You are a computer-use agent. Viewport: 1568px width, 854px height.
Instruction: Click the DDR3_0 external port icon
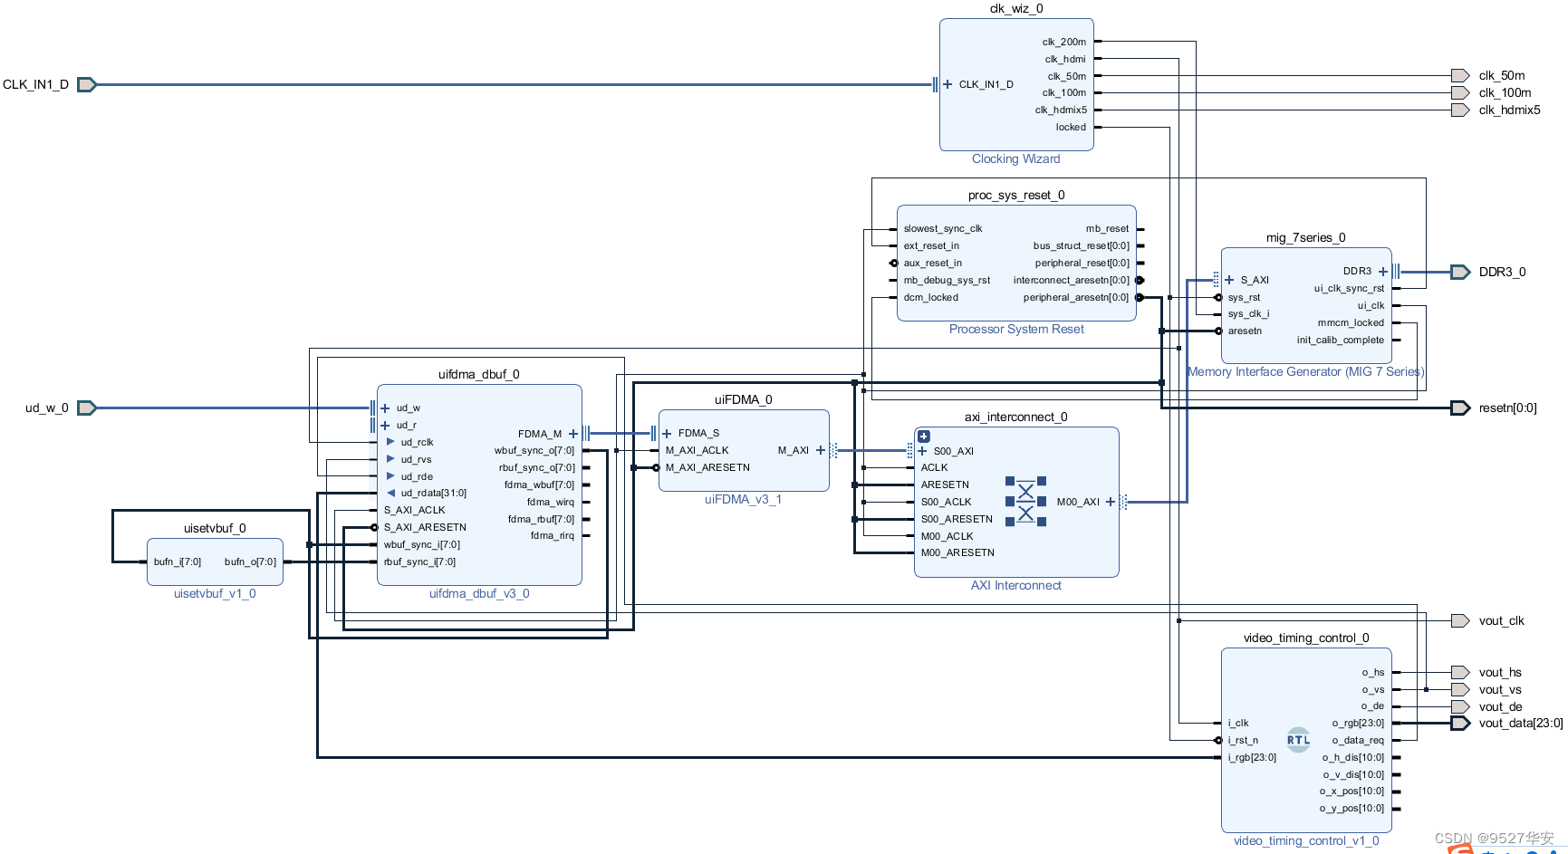tap(1461, 271)
